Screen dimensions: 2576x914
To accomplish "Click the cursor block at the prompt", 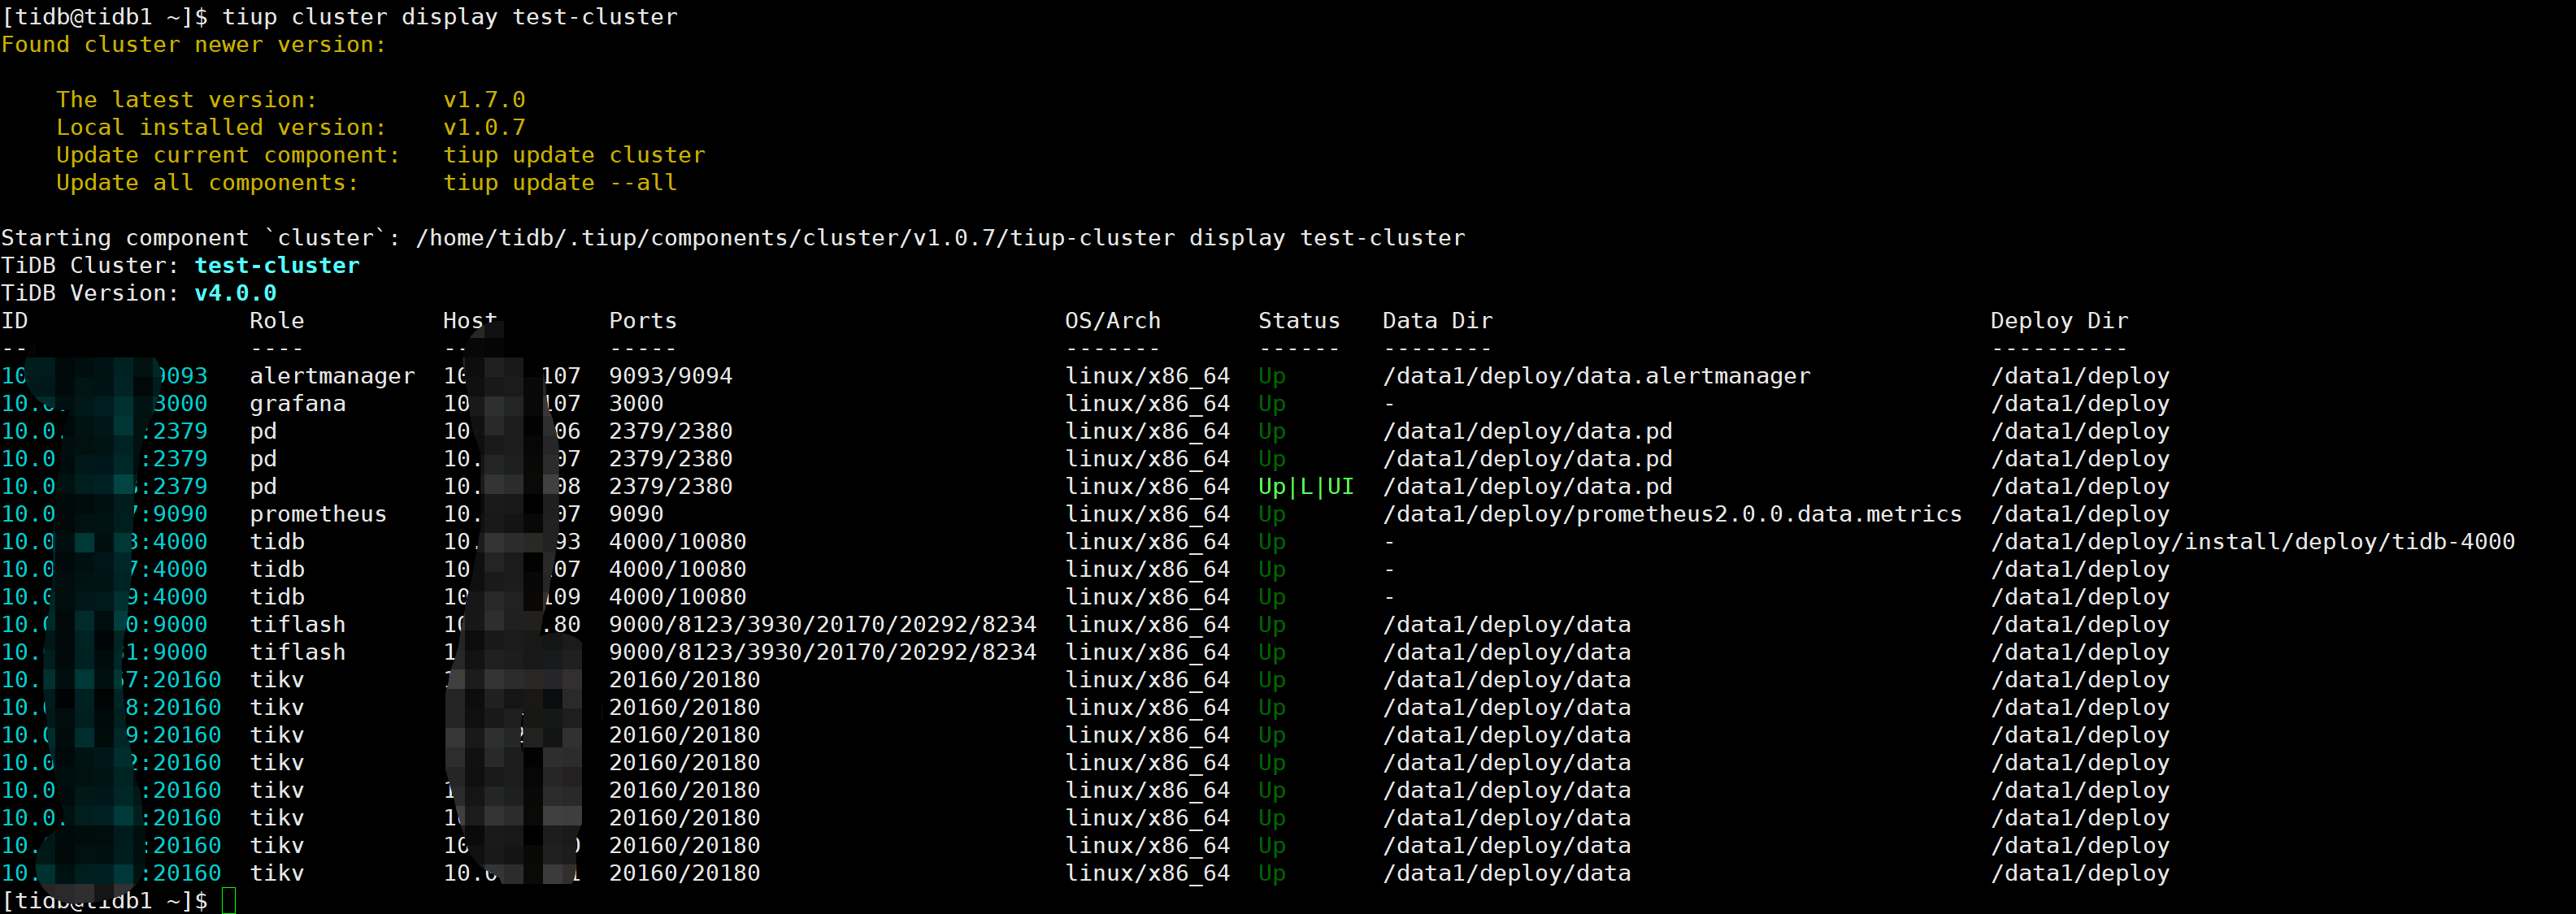I will click(x=229, y=900).
